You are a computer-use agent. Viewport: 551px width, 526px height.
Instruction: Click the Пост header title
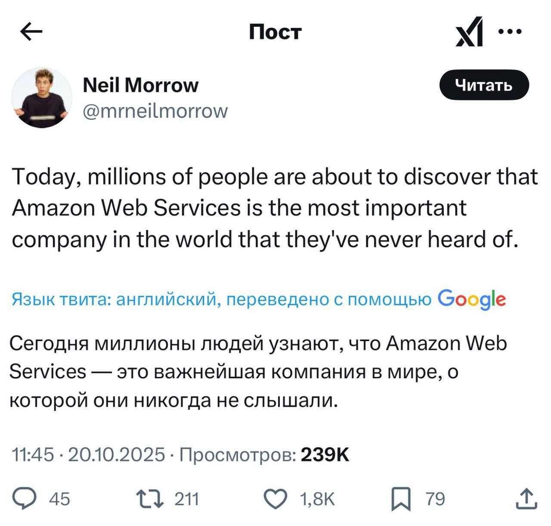[x=275, y=32]
